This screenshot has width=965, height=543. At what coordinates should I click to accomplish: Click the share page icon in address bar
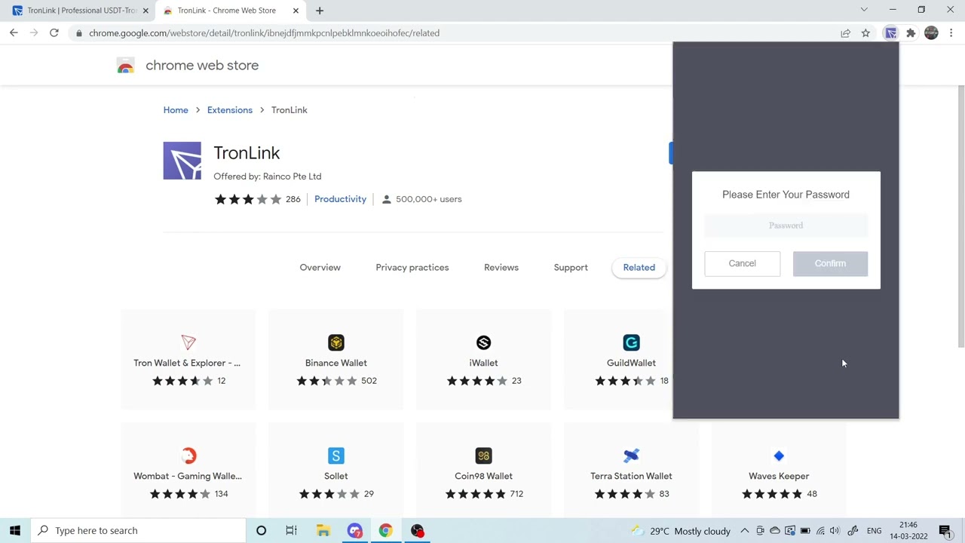coord(846,33)
